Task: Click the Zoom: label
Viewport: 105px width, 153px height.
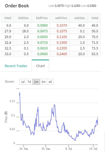Action: coord(10,82)
